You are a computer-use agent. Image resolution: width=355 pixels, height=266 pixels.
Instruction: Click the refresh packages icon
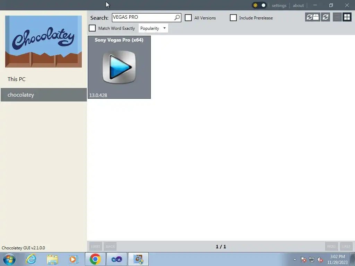(x=325, y=17)
